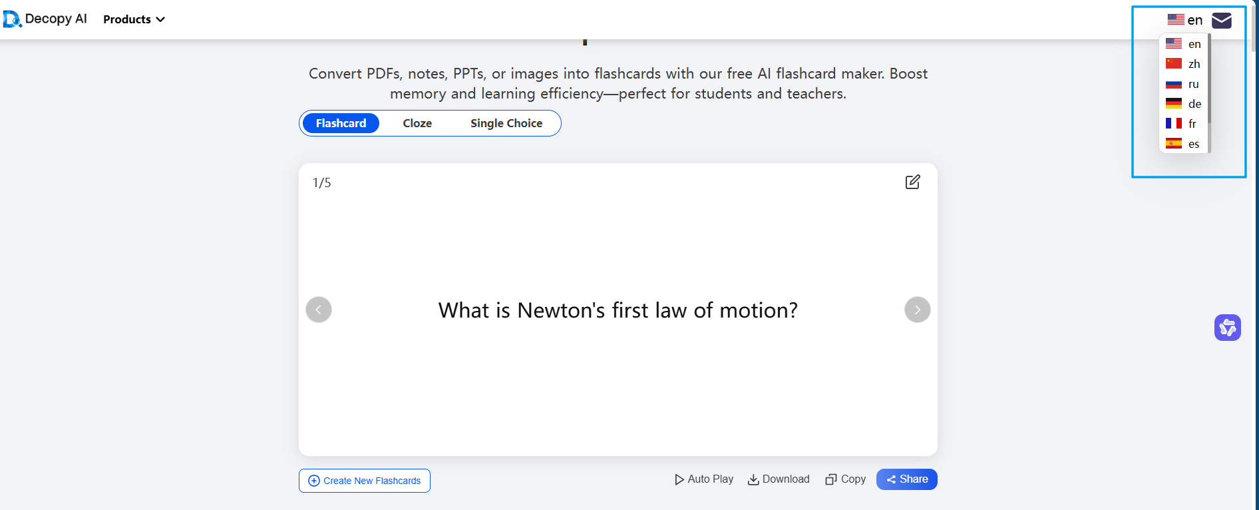Choose de German language option
This screenshot has width=1259, height=510.
point(1183,104)
